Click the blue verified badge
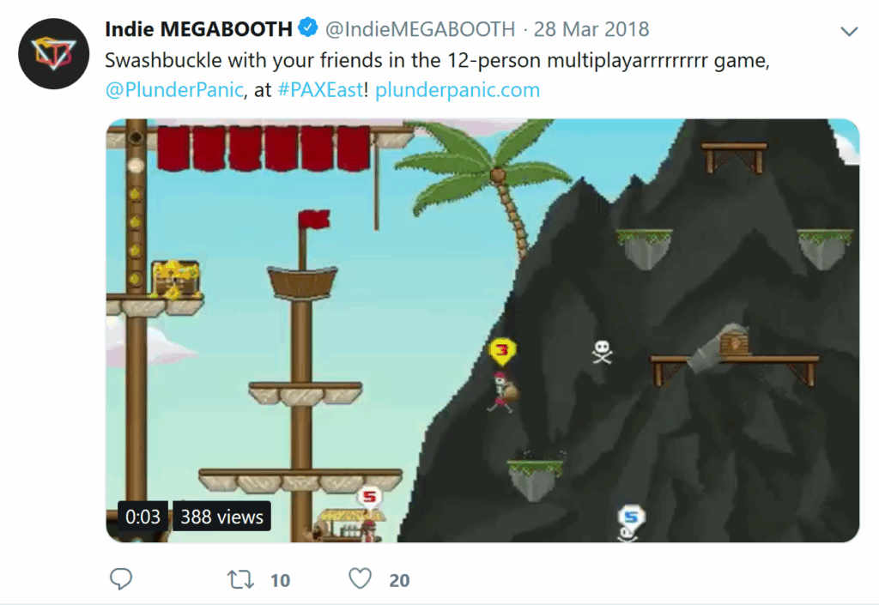Viewport: 879px width, 605px height. point(308,27)
